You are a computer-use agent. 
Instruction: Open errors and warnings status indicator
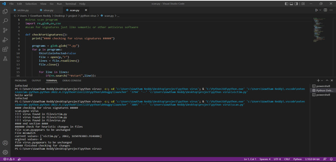(9, 159)
